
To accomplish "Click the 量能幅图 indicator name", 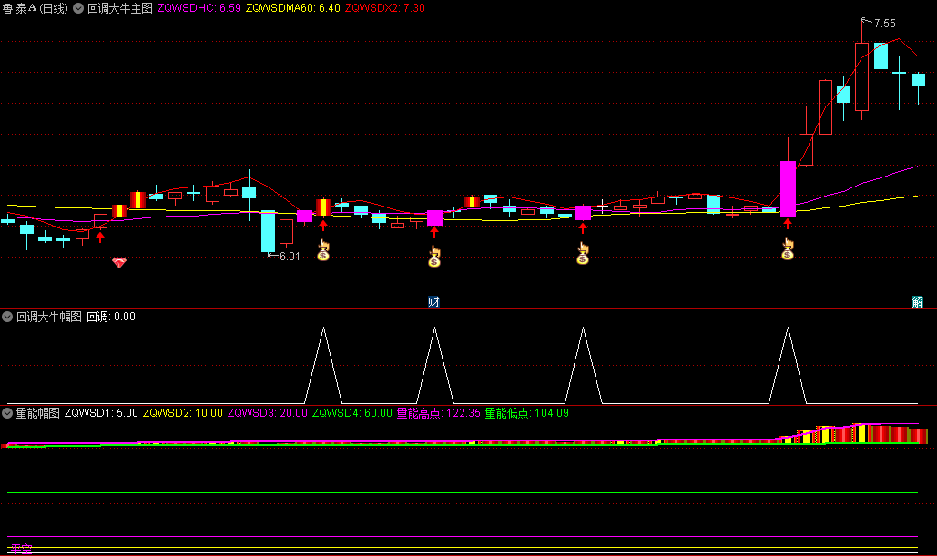I will [x=37, y=412].
